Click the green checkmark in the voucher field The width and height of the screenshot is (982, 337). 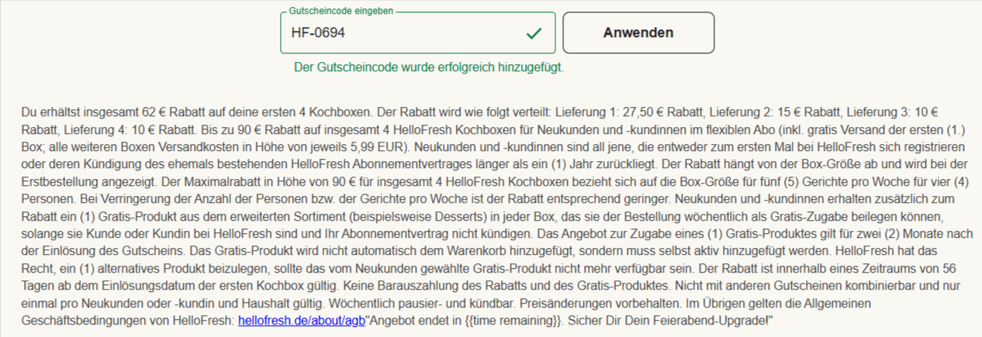[x=534, y=33]
